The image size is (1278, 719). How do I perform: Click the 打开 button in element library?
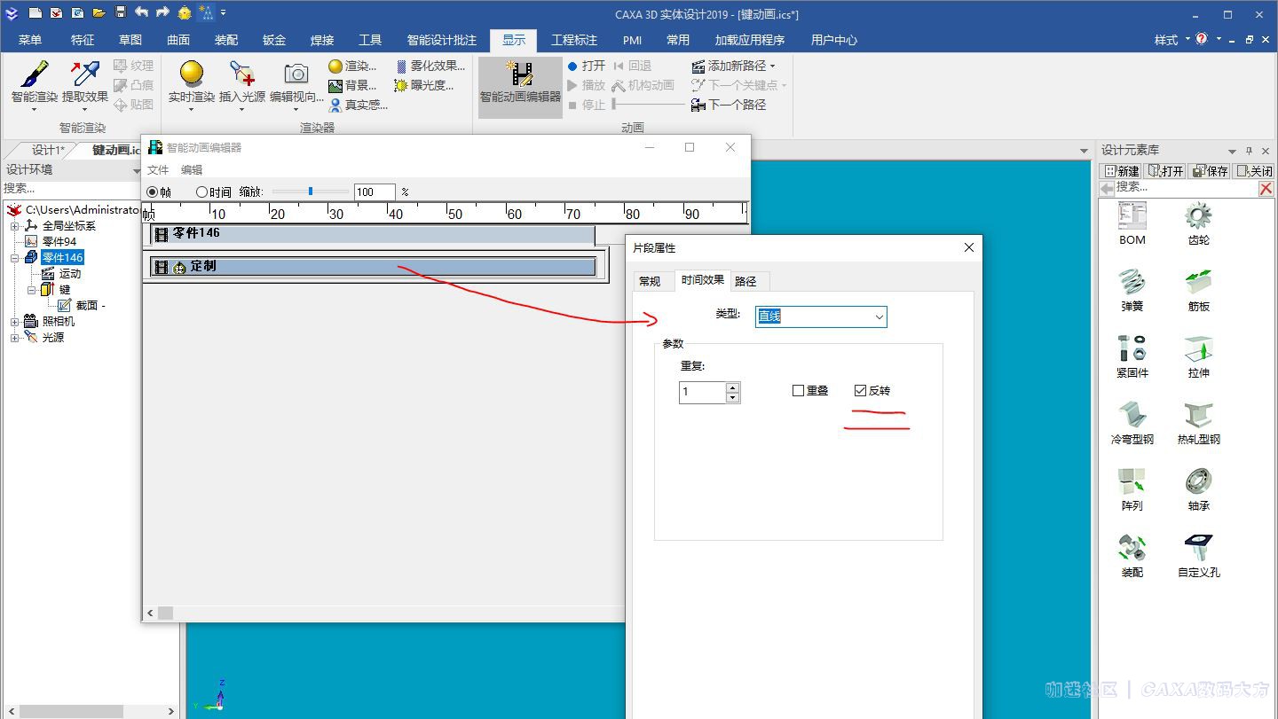pos(1164,170)
